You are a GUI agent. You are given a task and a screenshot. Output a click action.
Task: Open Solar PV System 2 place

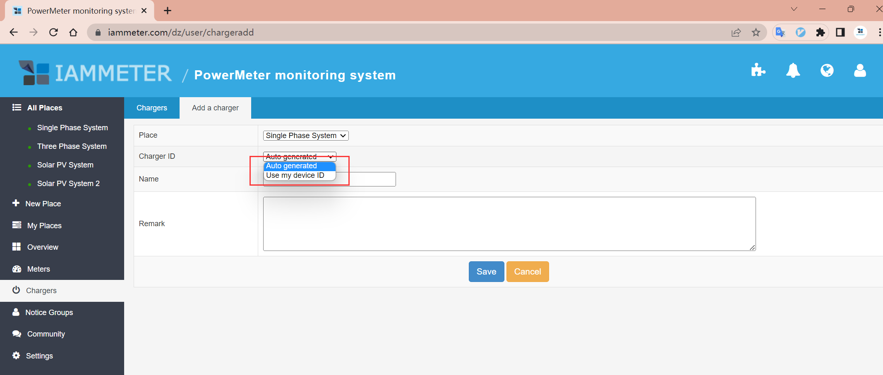(x=68, y=184)
